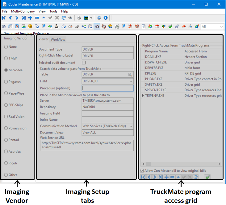Open the Multi-Company menu
Screen dimensions: 226x205
pos(21,11)
